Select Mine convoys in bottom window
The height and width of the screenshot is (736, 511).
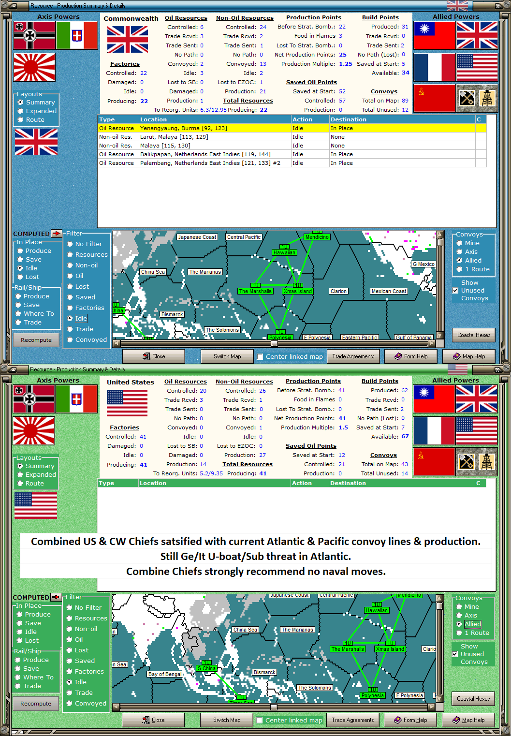467,607
